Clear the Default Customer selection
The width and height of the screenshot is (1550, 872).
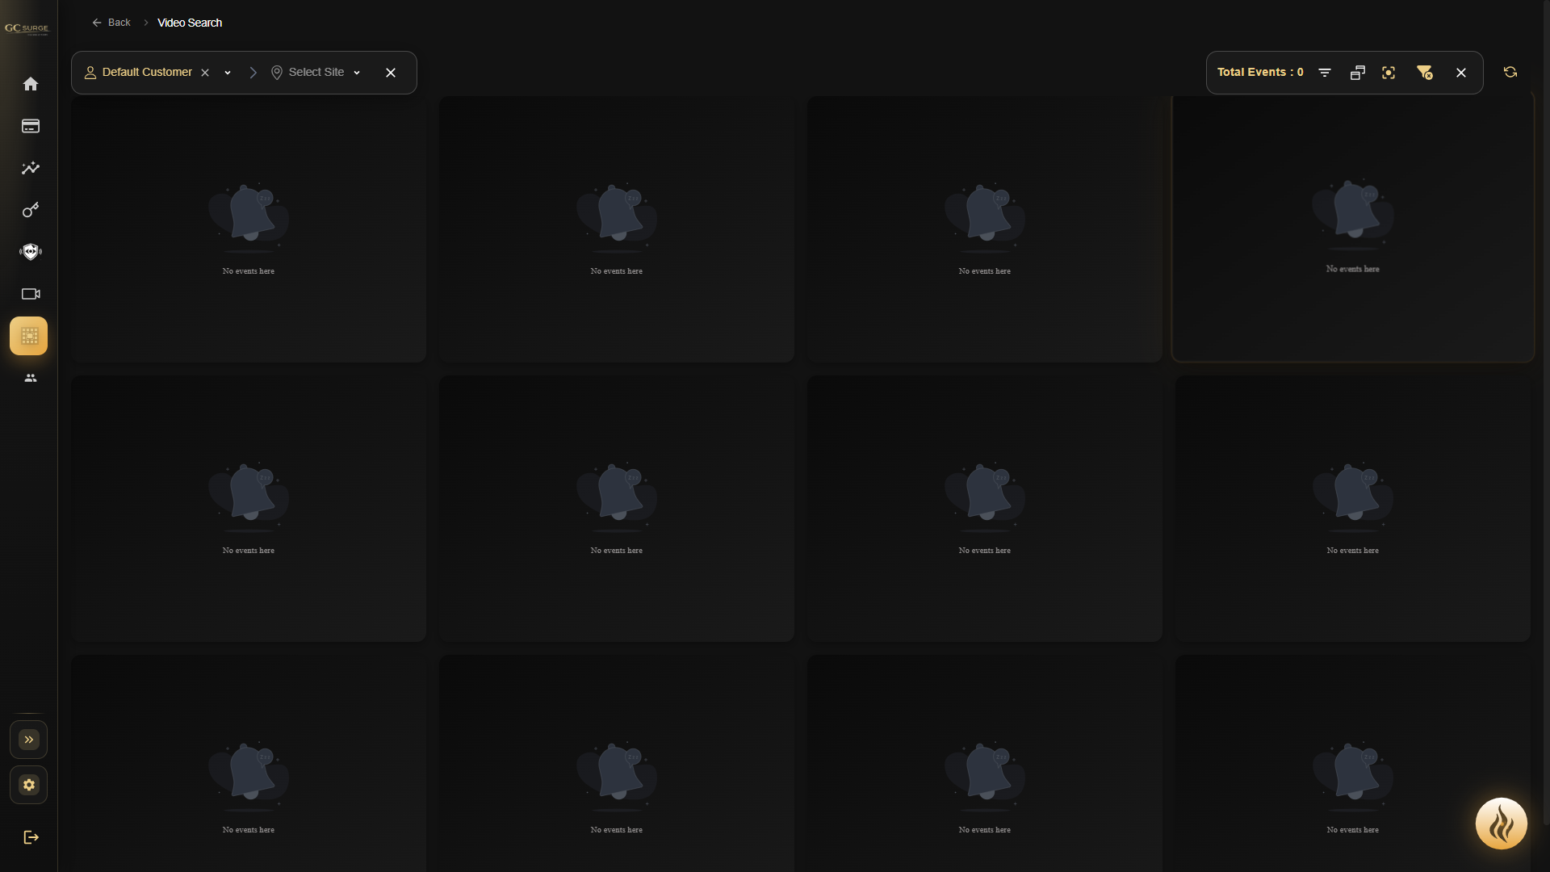tap(205, 73)
